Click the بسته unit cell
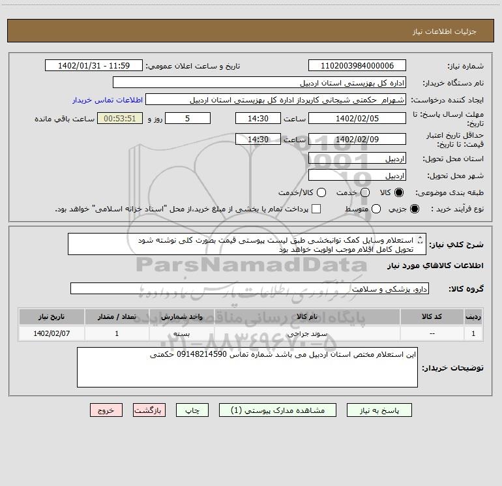The height and width of the screenshot is (486, 502). click(181, 333)
